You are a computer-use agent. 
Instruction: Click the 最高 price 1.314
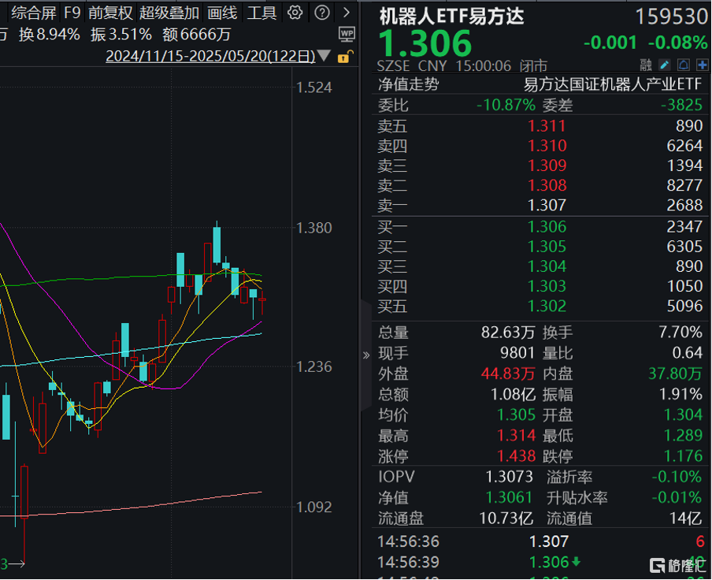click(x=517, y=436)
